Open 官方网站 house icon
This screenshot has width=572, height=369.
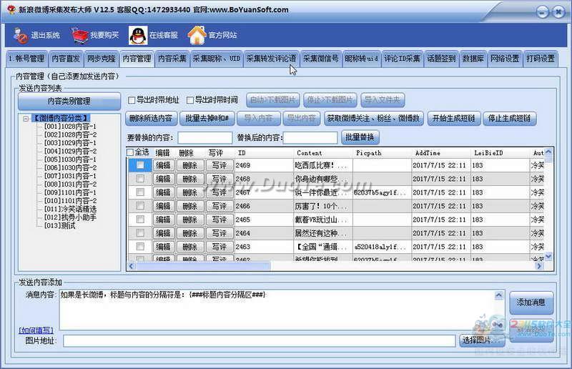[x=197, y=36]
